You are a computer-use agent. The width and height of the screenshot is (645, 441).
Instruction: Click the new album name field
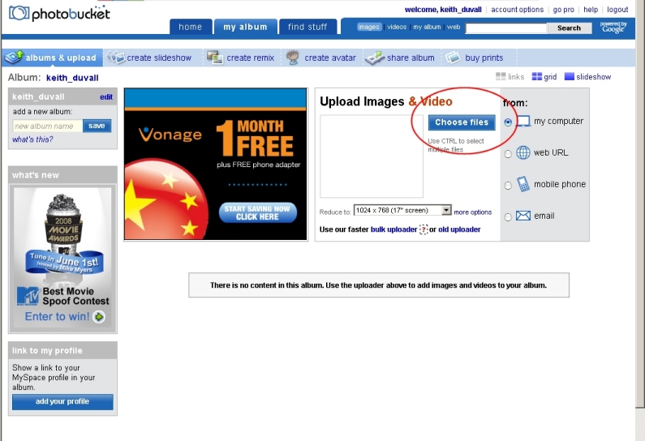click(x=47, y=126)
